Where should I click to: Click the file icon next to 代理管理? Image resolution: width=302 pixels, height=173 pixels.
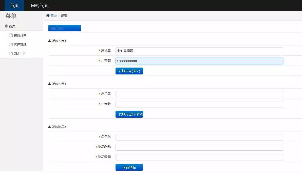pyautogui.click(x=11, y=44)
